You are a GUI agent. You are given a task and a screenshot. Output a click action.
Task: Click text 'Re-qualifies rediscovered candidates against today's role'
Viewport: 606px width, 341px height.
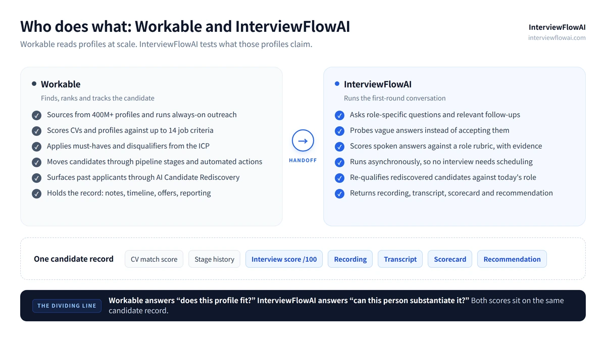coord(443,177)
